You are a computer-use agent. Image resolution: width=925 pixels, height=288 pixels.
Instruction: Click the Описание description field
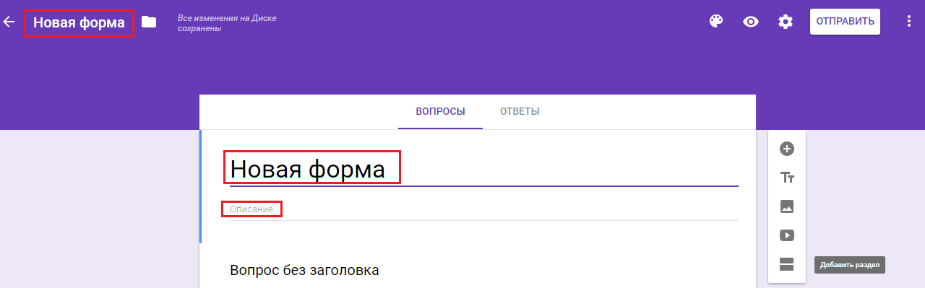[x=483, y=209]
